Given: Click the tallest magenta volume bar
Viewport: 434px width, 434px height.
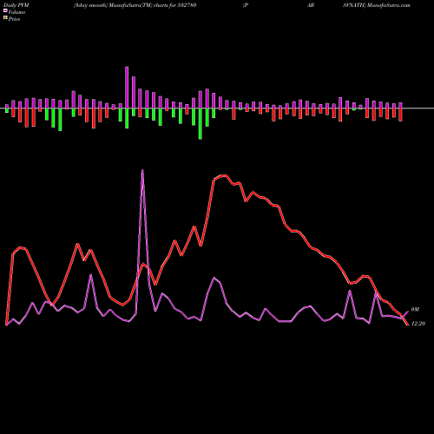Looking at the screenshot, I should tap(127, 88).
